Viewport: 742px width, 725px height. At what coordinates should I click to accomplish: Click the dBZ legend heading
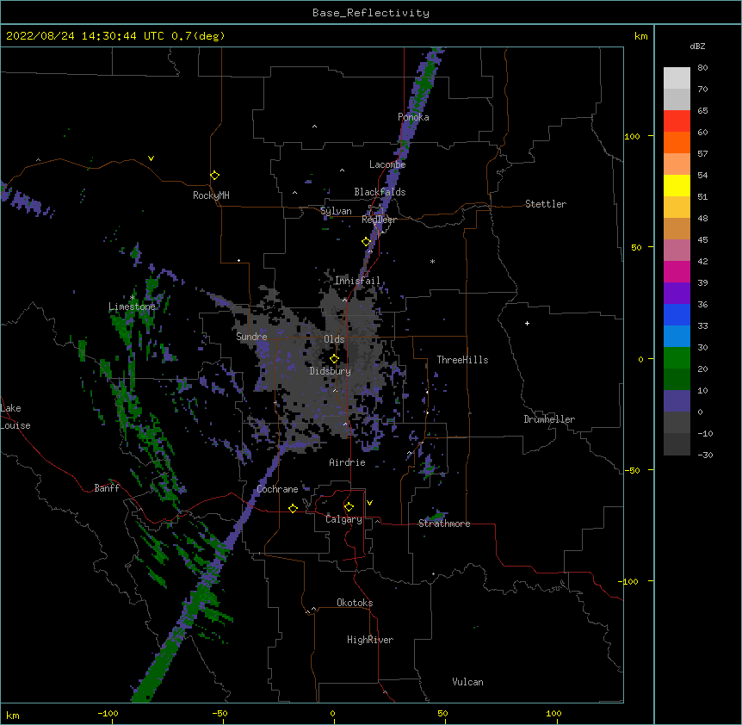697,46
